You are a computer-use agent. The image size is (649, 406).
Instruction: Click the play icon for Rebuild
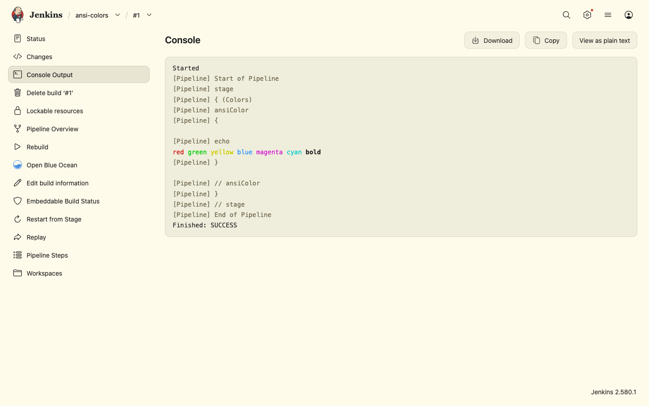coord(18,147)
